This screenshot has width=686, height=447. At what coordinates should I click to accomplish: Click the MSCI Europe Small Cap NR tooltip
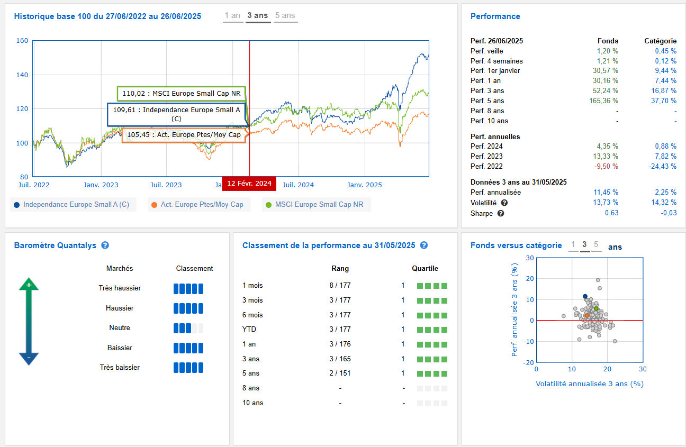pos(182,94)
